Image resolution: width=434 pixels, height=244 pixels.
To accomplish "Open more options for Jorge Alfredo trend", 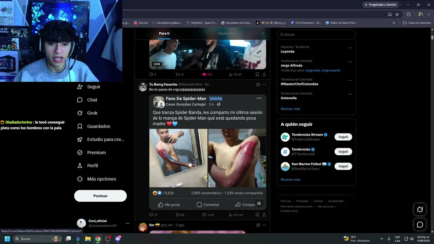I will click(350, 62).
